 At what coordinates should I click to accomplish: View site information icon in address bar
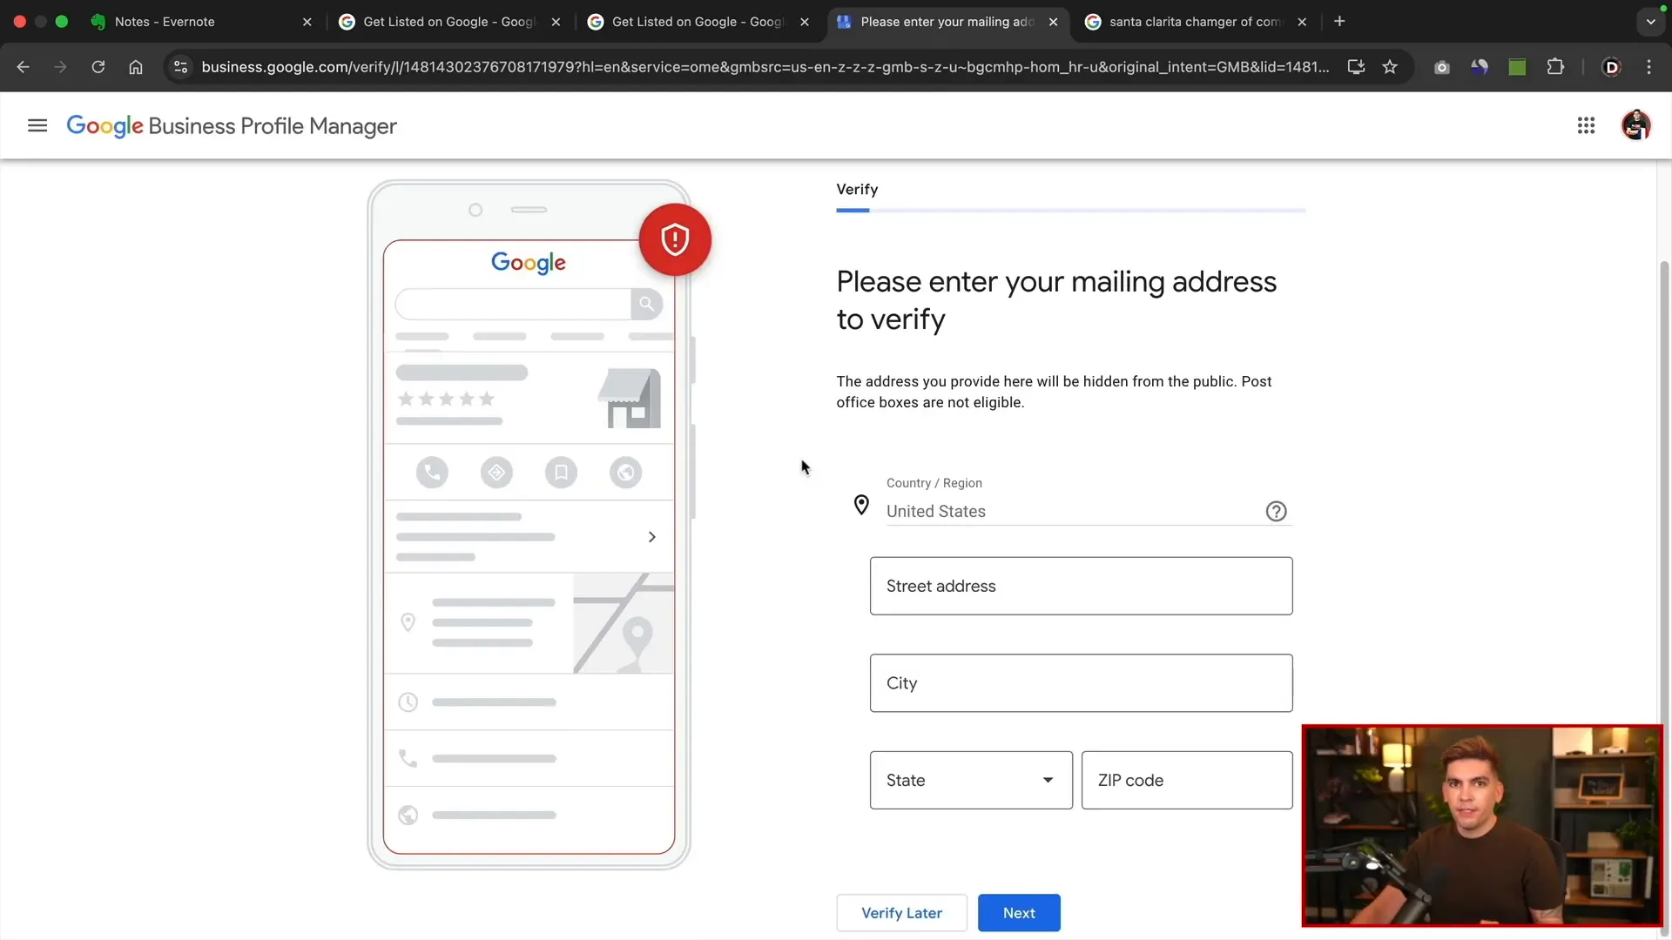(180, 67)
